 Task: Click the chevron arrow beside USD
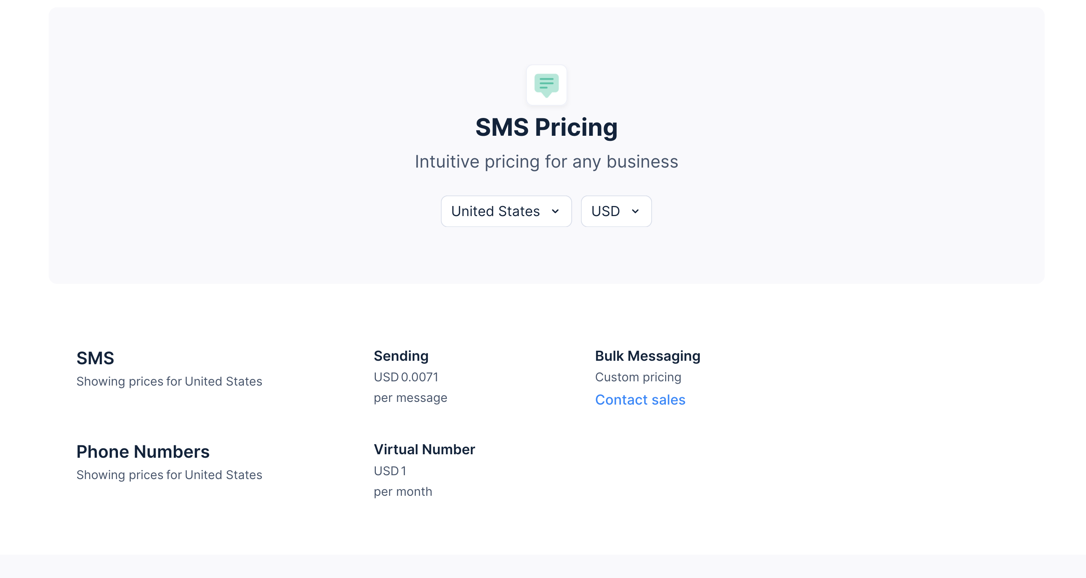point(635,211)
